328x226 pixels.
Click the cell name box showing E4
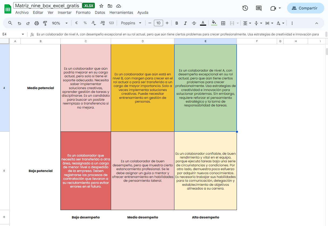click(x=11, y=34)
